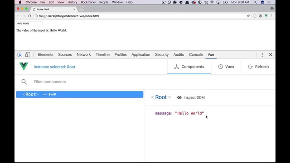
Task: Open the View menu
Action: tap(61, 2)
